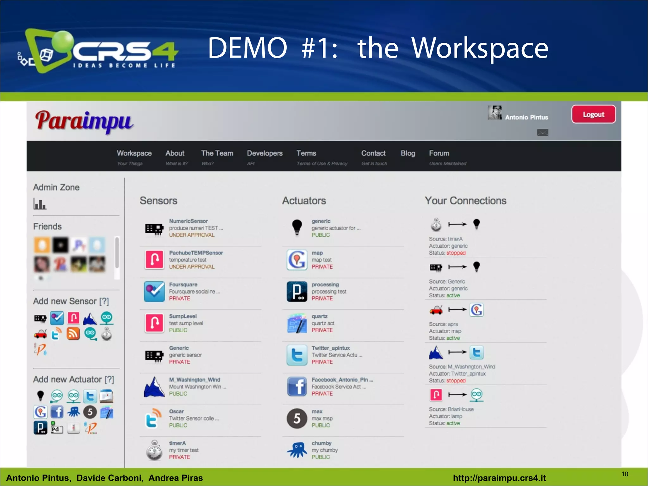Add a Facebook actuator from the sidebar
The image size is (648, 486).
(57, 412)
